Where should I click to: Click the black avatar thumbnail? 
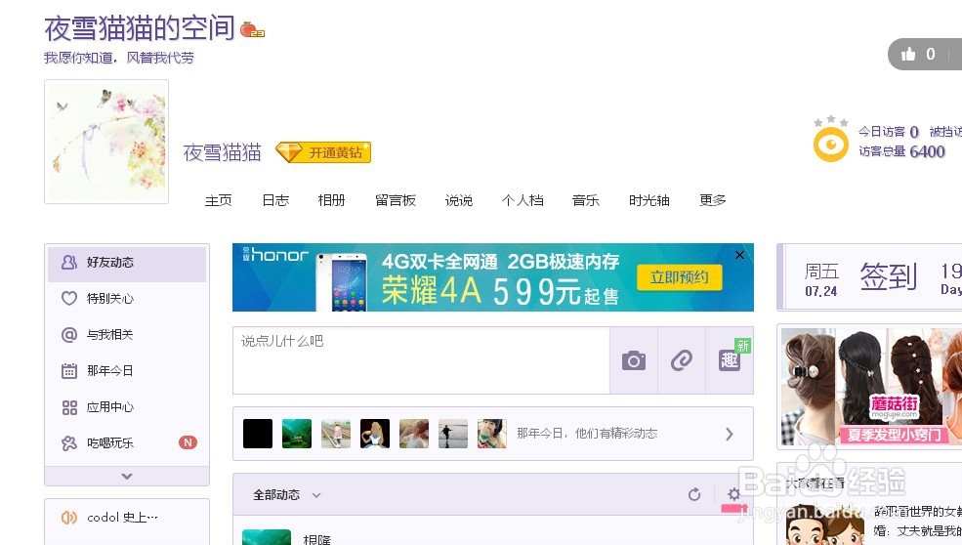point(258,434)
